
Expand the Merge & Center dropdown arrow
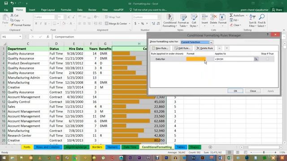130,24
